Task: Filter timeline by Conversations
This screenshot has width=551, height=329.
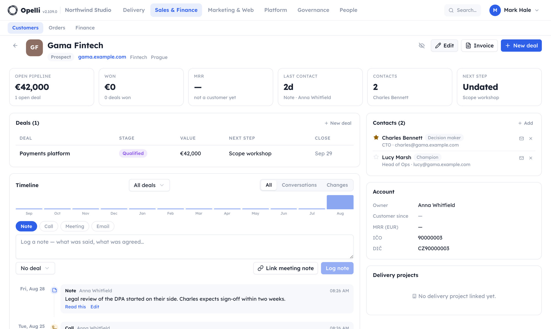Action: [299, 185]
